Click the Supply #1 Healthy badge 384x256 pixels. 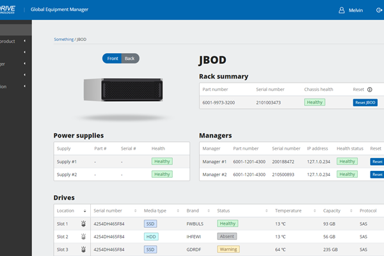pos(162,161)
